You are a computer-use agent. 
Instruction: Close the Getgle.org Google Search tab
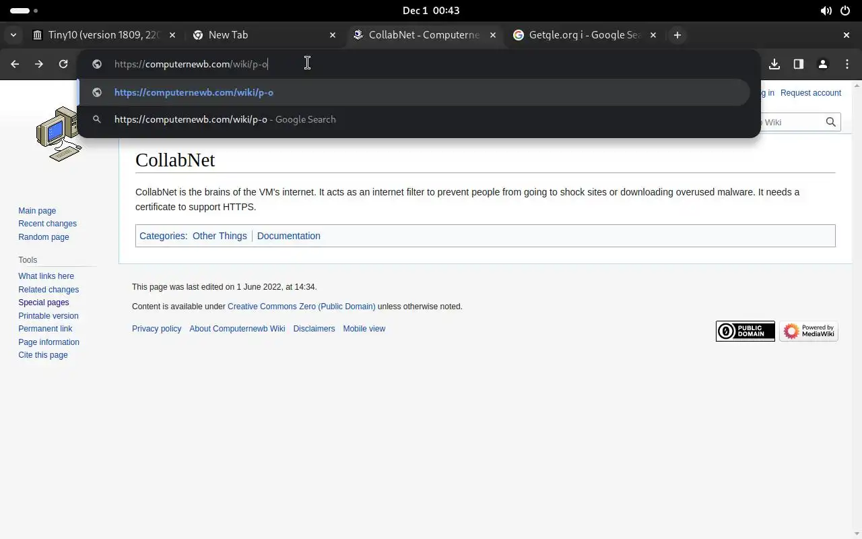(653, 35)
